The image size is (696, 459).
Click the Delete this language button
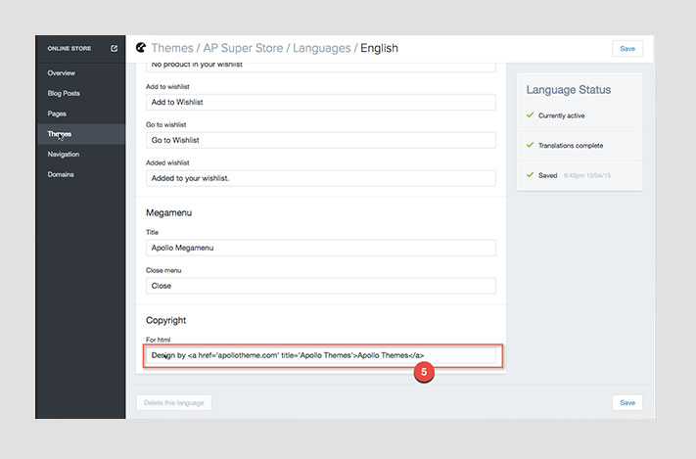173,402
